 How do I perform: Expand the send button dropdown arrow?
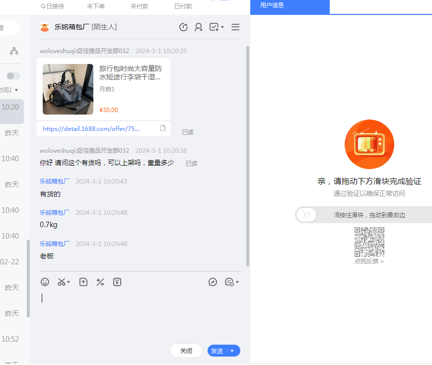tap(232, 351)
